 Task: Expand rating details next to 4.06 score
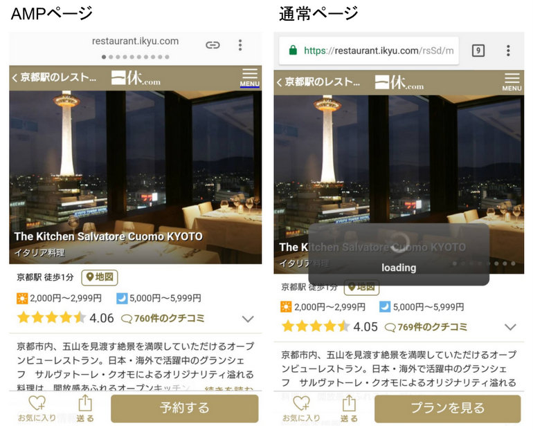tap(248, 319)
